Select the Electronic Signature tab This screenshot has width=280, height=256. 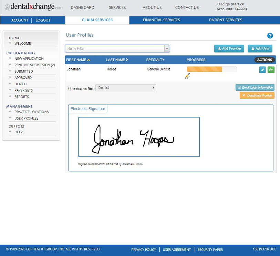coord(87,109)
